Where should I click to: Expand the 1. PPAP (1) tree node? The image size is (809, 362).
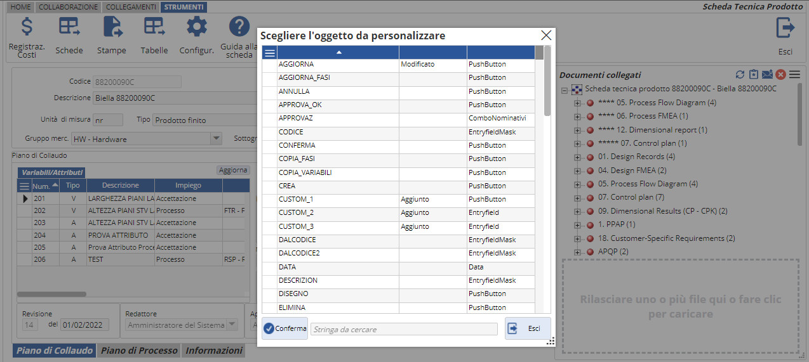coord(577,224)
